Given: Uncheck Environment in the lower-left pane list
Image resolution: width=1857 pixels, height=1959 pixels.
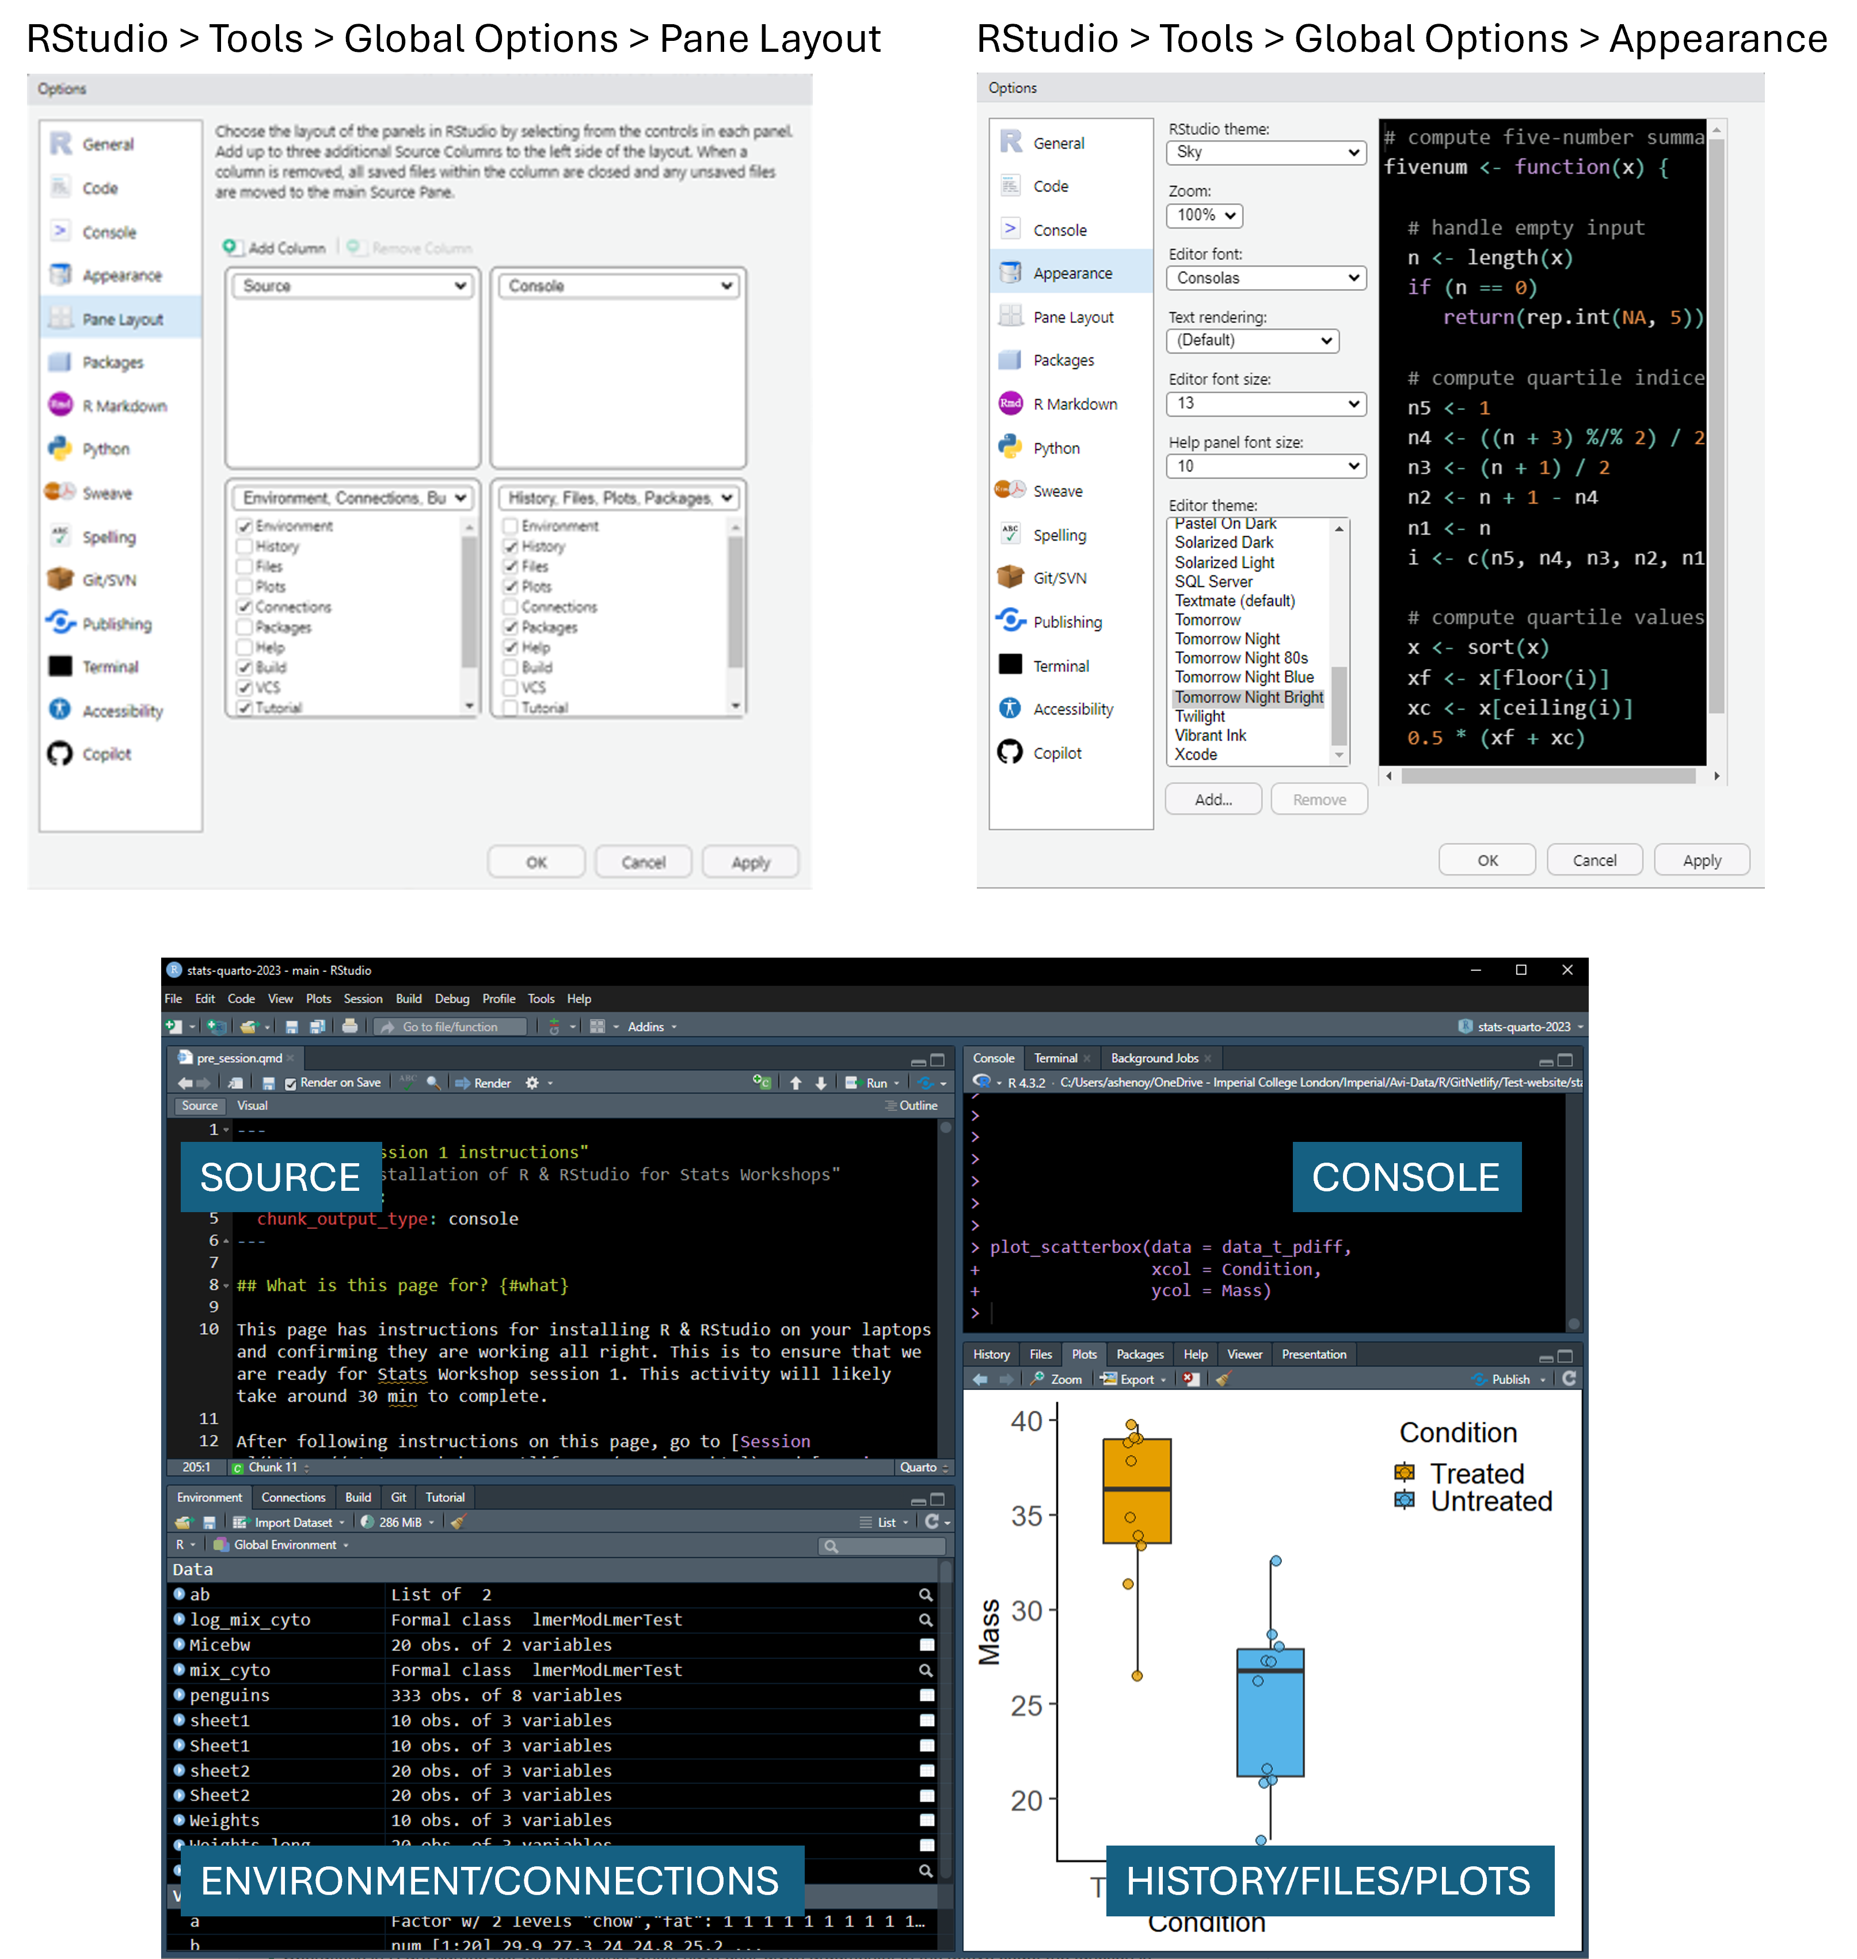Looking at the screenshot, I should (245, 526).
